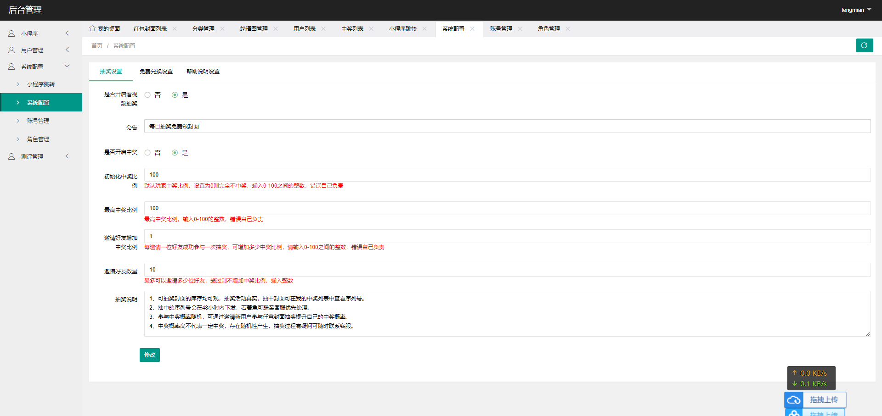
Task: Close the 中奖列表 tab
Action: 371,28
